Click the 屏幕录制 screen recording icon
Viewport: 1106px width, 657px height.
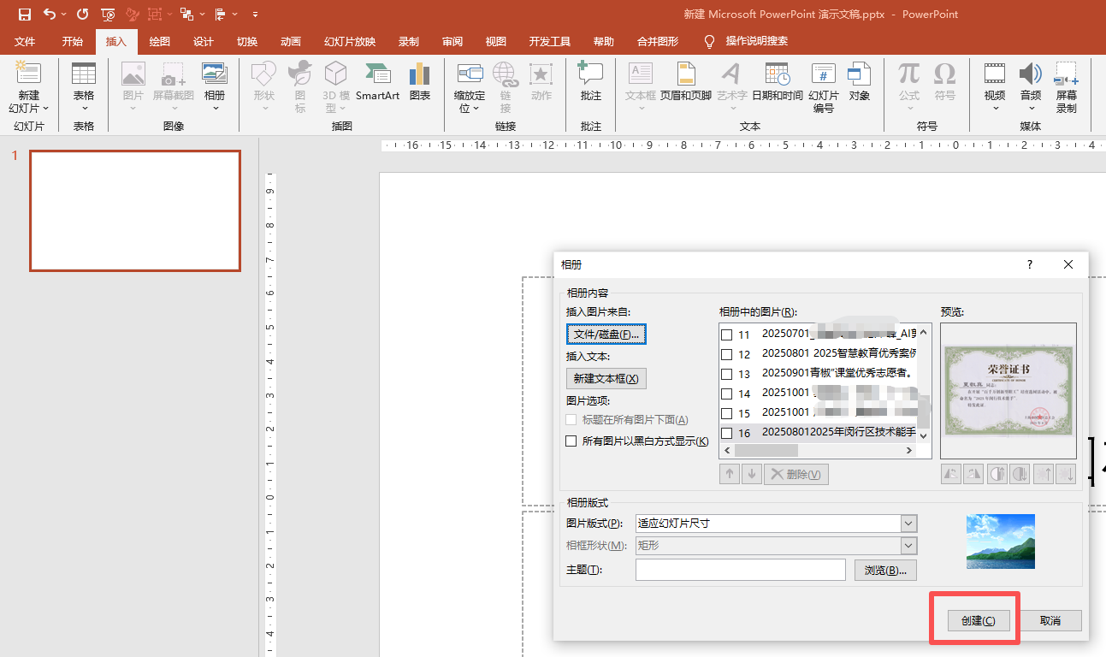(x=1066, y=74)
